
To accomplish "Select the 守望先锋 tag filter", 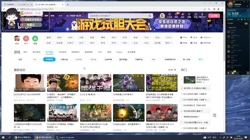I will 64,59.
